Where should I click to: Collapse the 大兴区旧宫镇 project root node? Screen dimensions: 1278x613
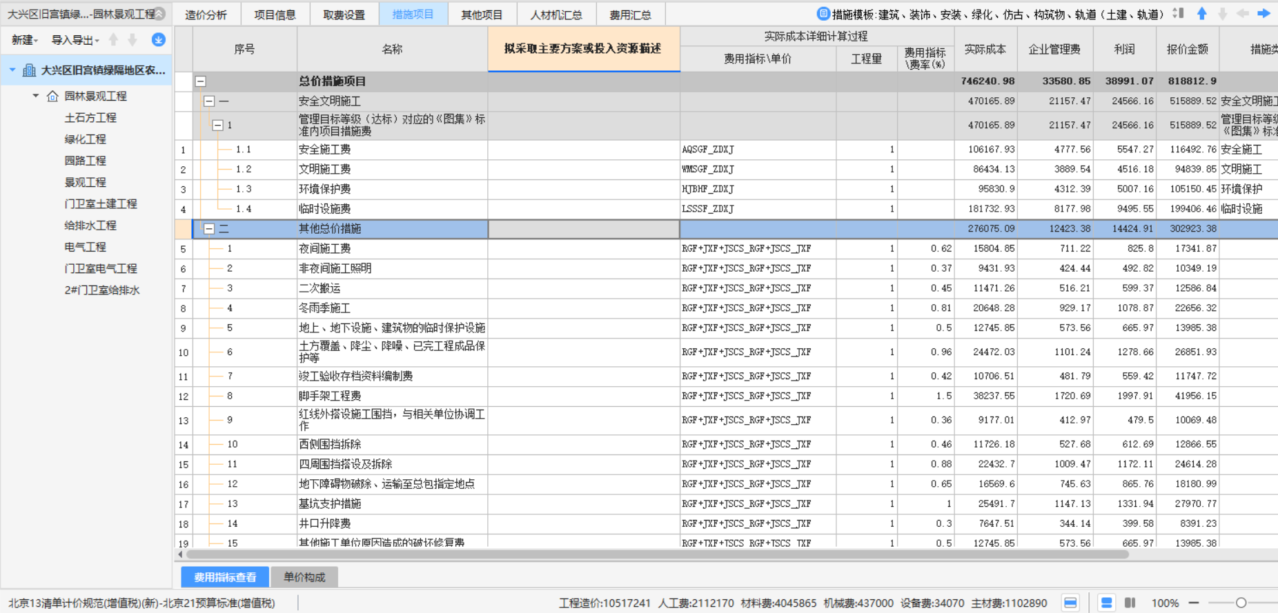coord(12,70)
